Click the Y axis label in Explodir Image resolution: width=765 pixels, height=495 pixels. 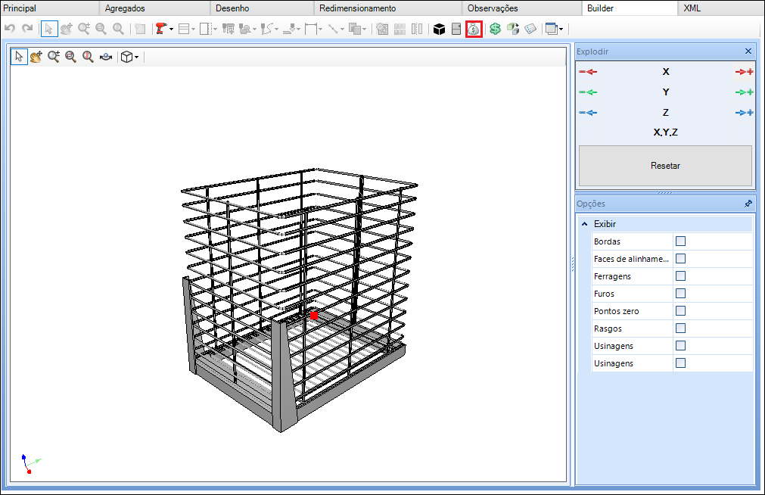(x=666, y=92)
